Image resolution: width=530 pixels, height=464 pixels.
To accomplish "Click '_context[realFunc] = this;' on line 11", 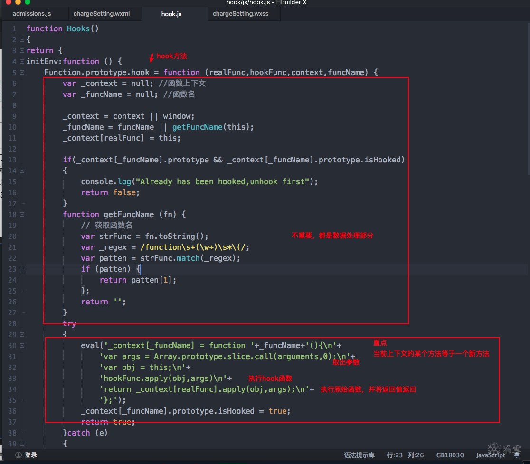I will pyautogui.click(x=122, y=138).
